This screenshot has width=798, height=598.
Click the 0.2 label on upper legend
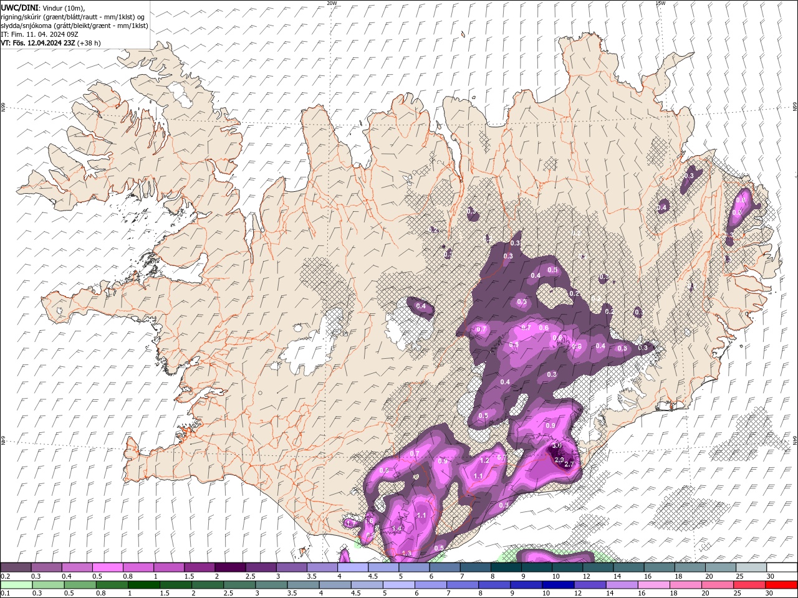pyautogui.click(x=5, y=576)
